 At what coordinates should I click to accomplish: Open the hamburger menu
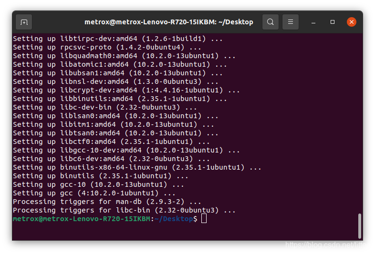pos(291,22)
